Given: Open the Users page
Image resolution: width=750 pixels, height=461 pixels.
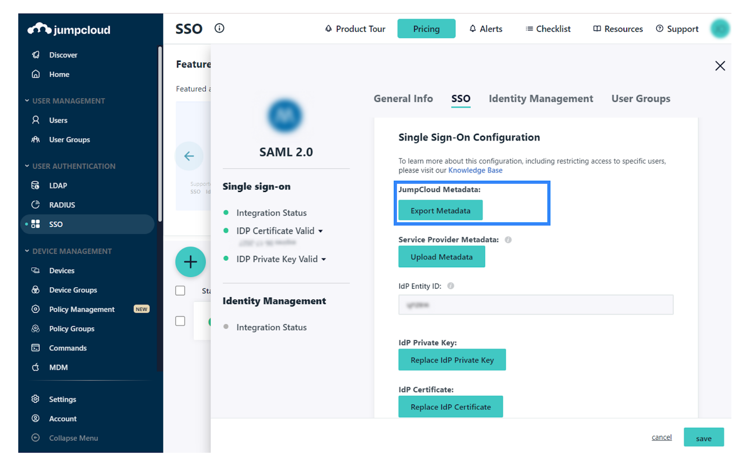Looking at the screenshot, I should [x=58, y=120].
